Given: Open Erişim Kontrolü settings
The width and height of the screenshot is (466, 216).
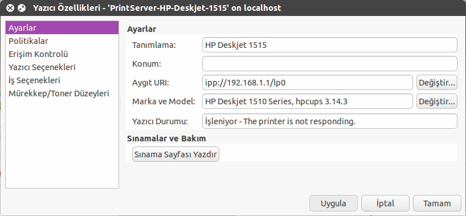Looking at the screenshot, I should (62, 54).
